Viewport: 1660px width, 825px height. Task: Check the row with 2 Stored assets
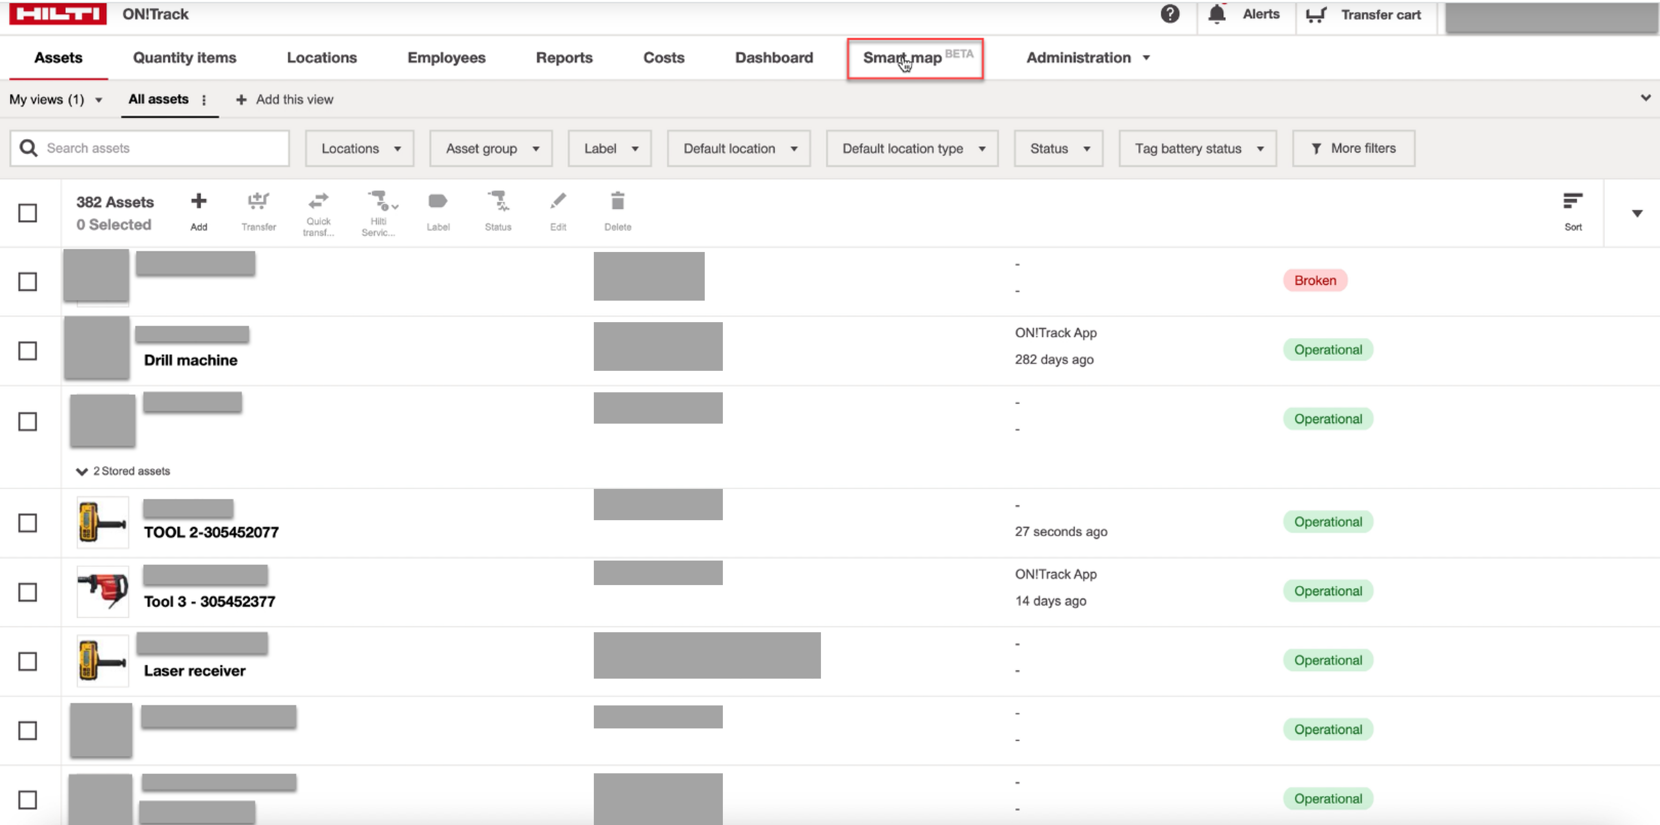tap(27, 421)
